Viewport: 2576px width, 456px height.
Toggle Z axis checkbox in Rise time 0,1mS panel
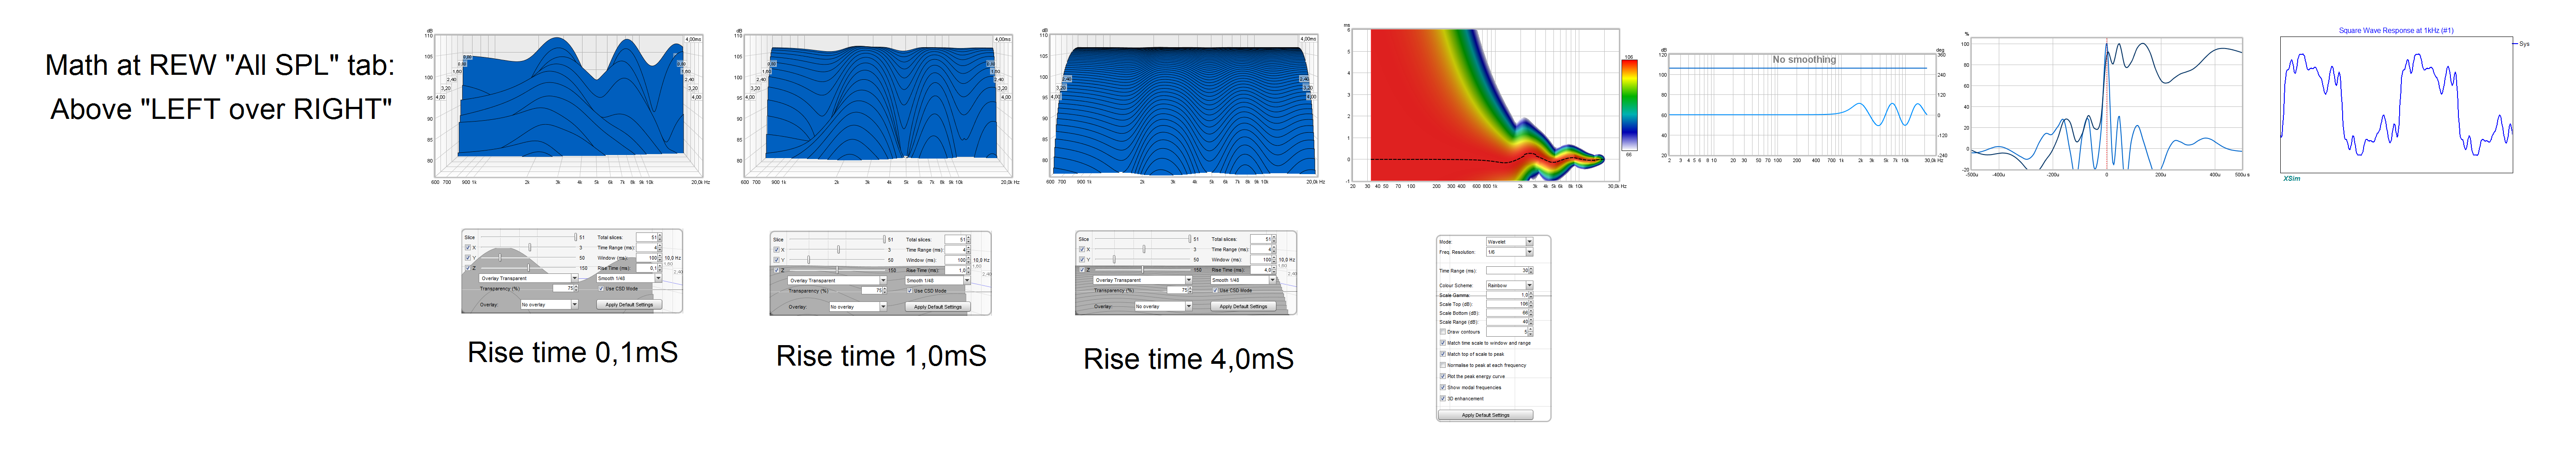tap(468, 268)
